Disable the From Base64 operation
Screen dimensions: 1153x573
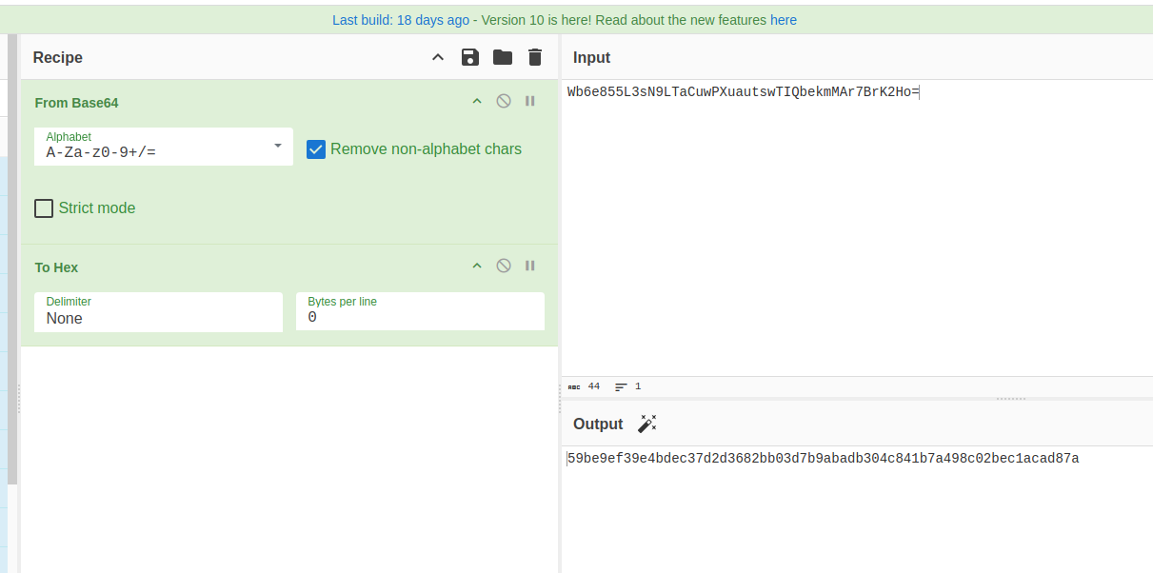tap(504, 102)
